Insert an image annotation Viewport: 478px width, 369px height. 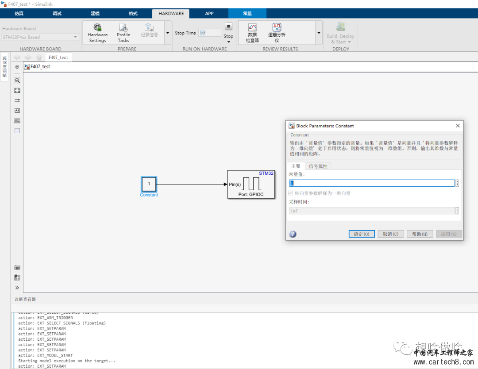[17, 121]
